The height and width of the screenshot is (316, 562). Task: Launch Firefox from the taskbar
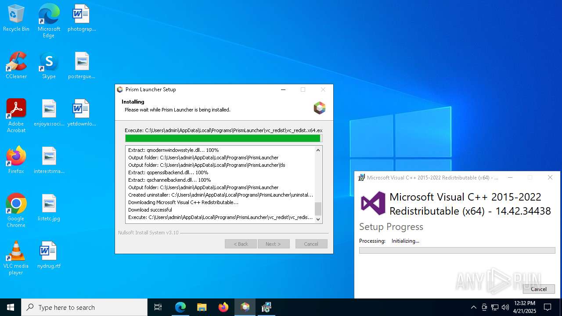(223, 307)
